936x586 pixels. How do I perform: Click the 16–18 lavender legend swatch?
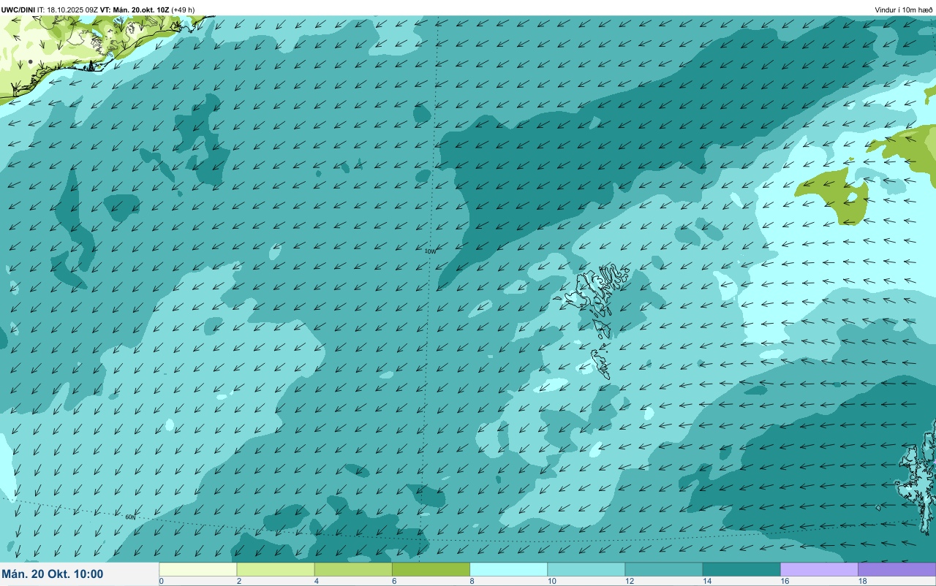point(819,569)
